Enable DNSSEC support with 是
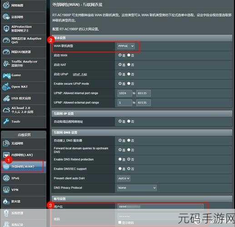This screenshot has height=227, width=235. 120,168
